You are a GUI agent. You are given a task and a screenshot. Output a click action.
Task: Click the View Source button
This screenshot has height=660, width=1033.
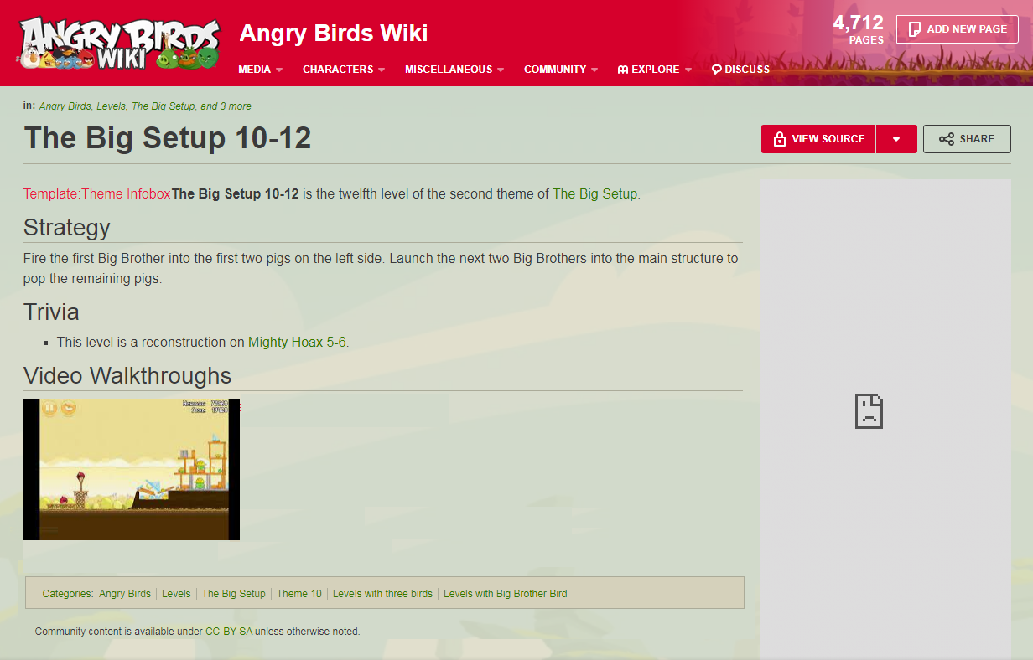818,139
